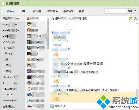Click the 搜索 button
Screen dimensions: 139x110
[130, 11]
